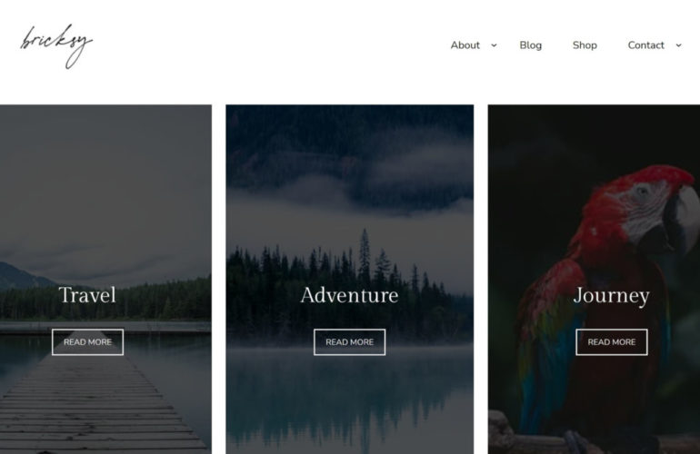The height and width of the screenshot is (454, 700).
Task: Select the Contact navigation link
Action: tap(646, 45)
